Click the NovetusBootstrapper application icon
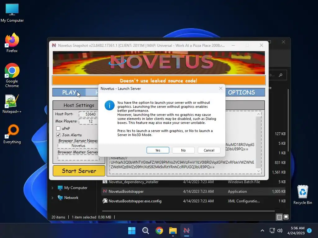The width and height of the screenshot is (318, 238). point(105,191)
